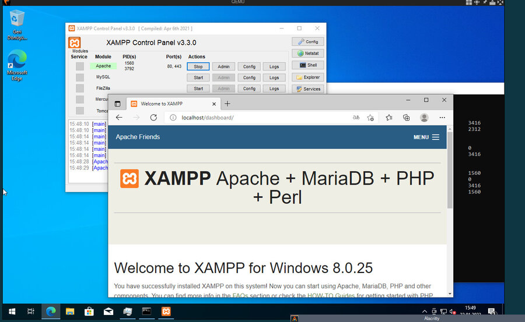Image resolution: width=525 pixels, height=322 pixels.
Task: Start the FileZilla module
Action: point(198,89)
